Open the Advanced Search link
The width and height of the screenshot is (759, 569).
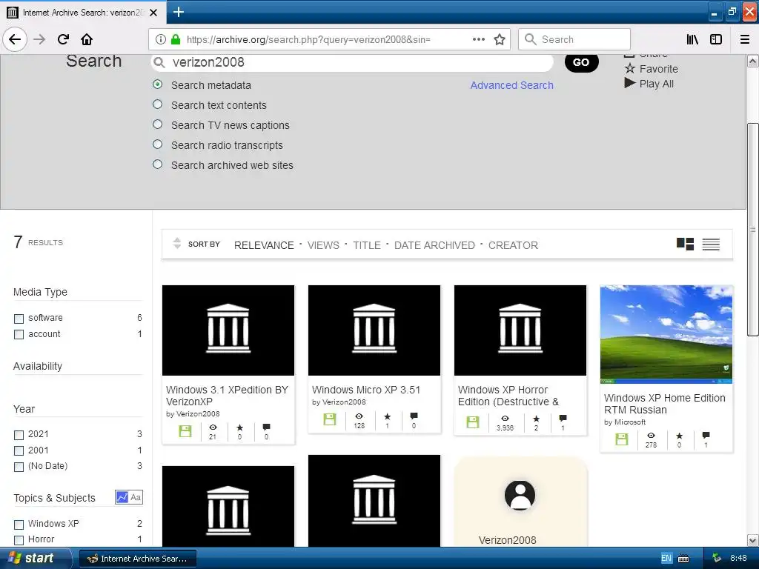[511, 85]
